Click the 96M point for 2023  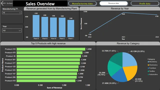123,13
